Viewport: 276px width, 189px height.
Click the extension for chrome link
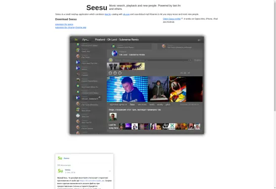tap(65, 28)
